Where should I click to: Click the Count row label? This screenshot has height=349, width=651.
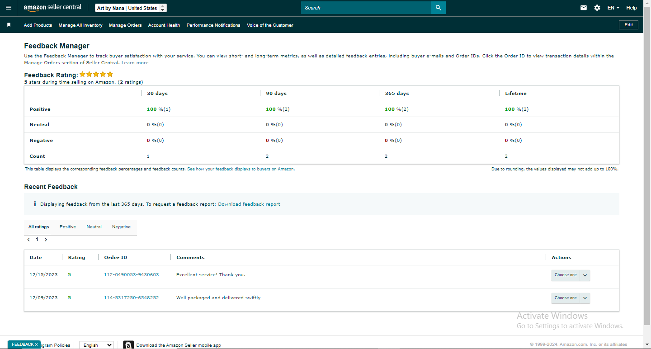37,156
